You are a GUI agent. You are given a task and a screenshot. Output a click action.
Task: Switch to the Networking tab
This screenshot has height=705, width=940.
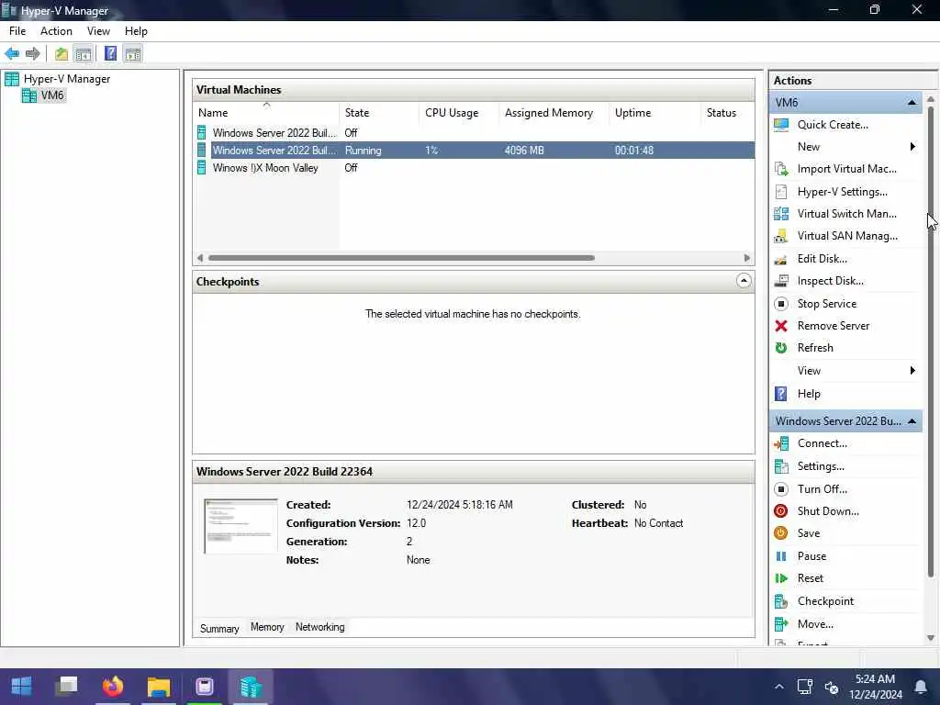point(320,627)
